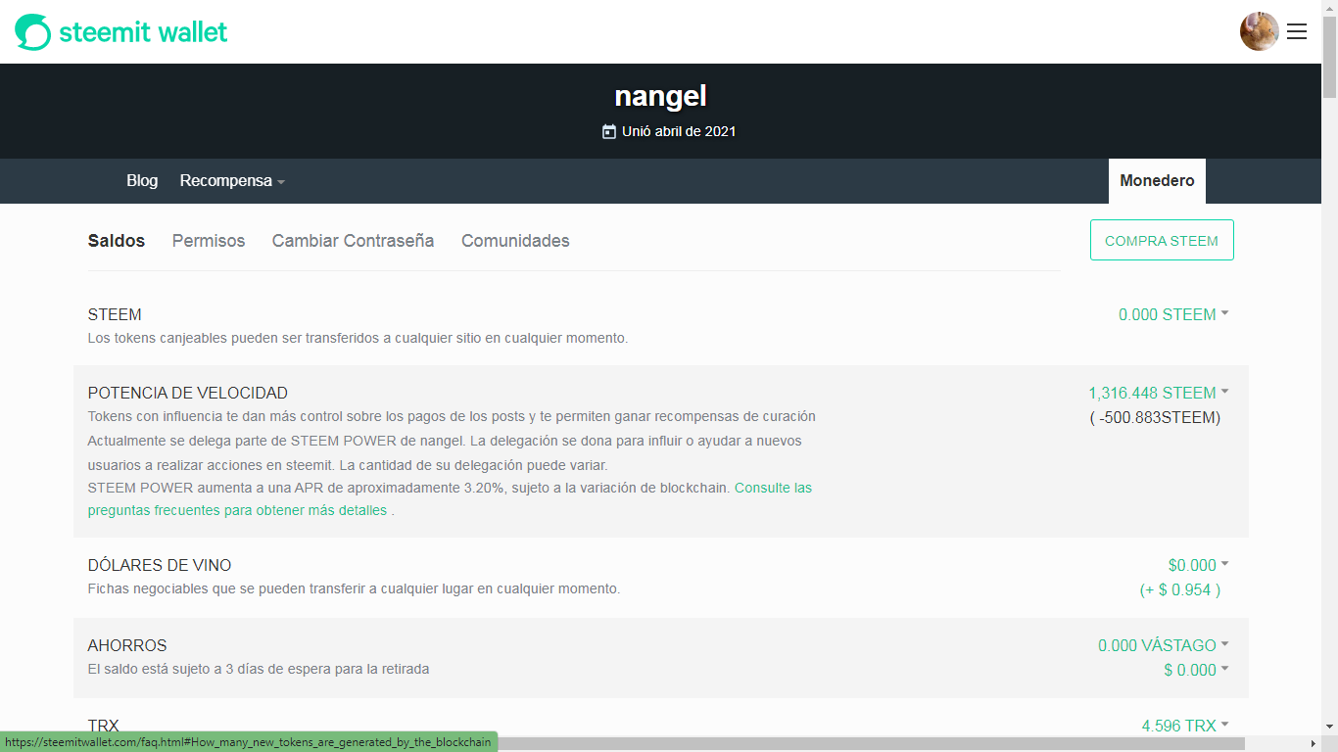Click the Steemit wallet logo icon
This screenshot has height=752, width=1338.
pyautogui.click(x=32, y=32)
